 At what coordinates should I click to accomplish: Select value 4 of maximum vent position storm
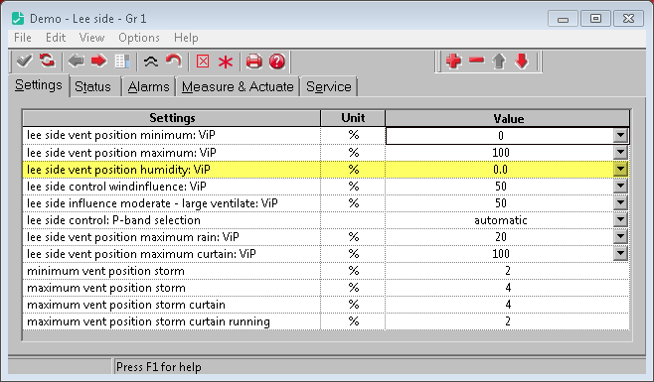click(507, 288)
